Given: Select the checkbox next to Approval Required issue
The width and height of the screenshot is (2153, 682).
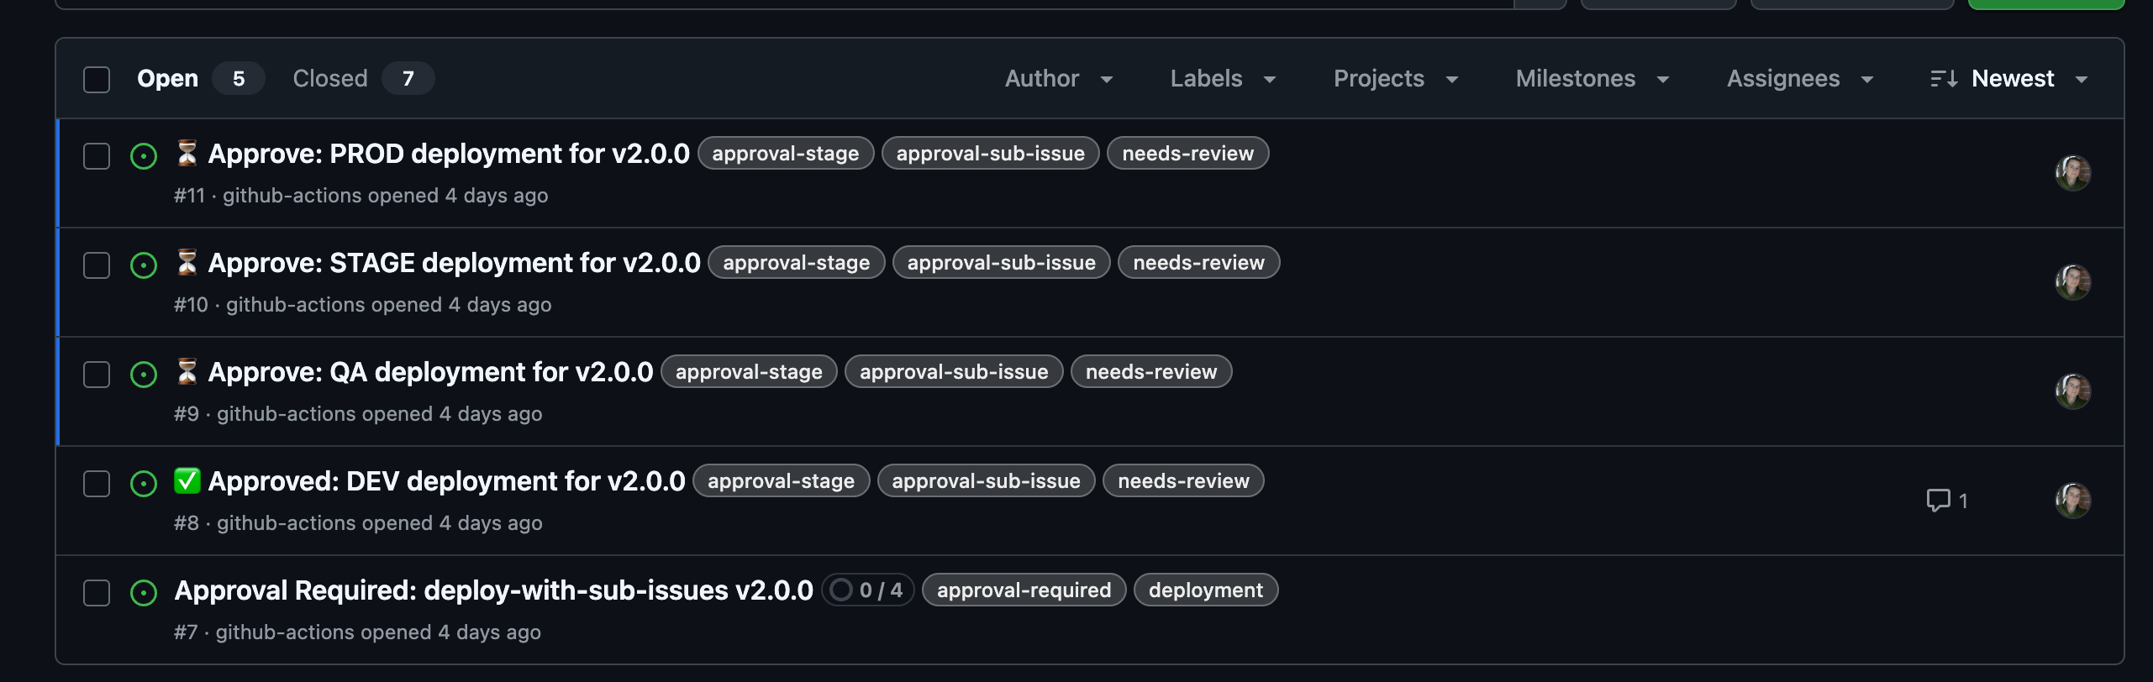Looking at the screenshot, I should click(x=96, y=592).
